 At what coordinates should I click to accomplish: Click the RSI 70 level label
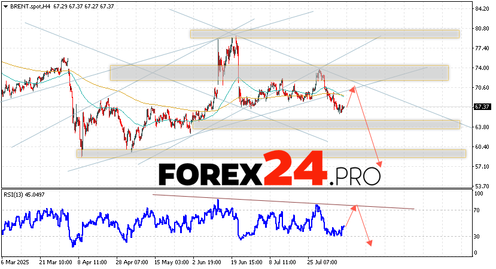(x=478, y=210)
